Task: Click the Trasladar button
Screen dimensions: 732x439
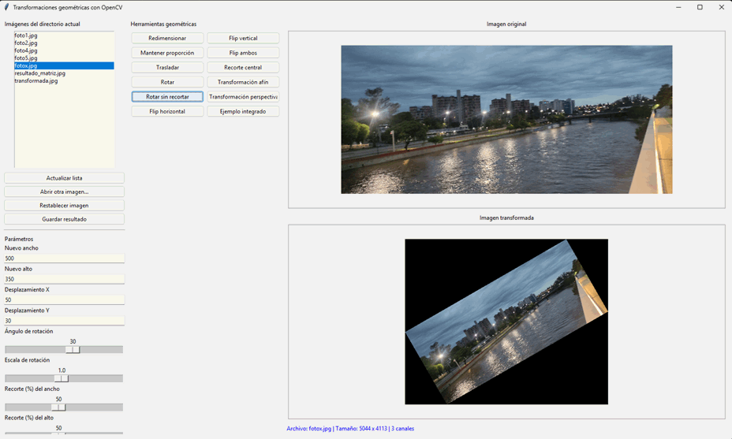Action: [167, 68]
